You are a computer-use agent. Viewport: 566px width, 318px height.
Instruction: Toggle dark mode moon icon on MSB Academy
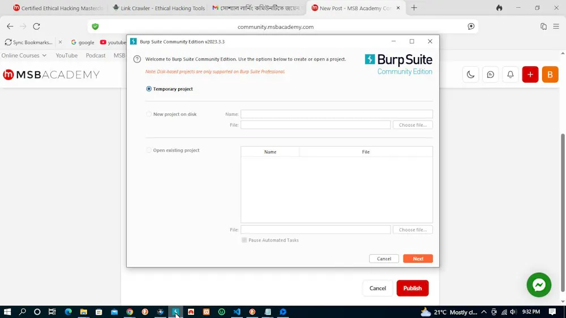[470, 75]
